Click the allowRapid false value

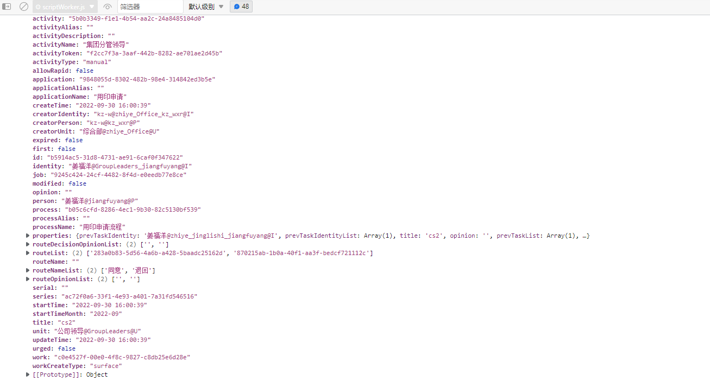[x=84, y=71]
